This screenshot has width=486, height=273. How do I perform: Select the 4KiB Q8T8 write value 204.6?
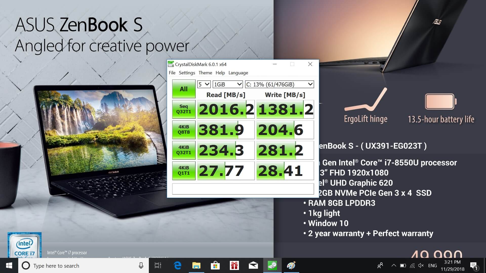285,130
